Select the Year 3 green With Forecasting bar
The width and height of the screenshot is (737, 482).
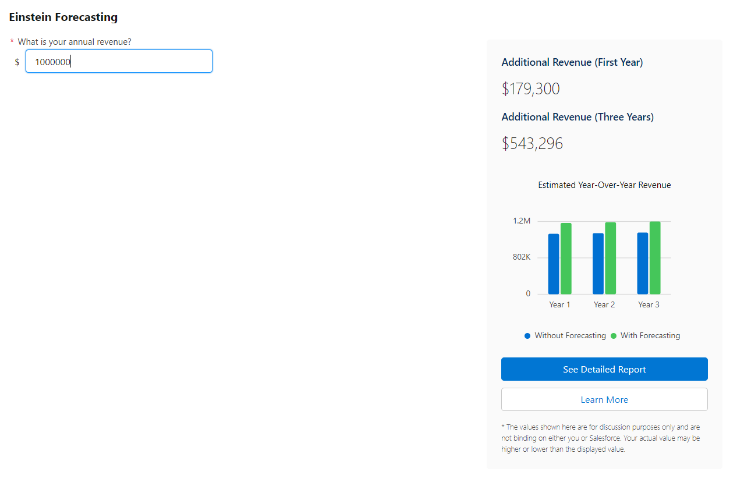[655, 257]
